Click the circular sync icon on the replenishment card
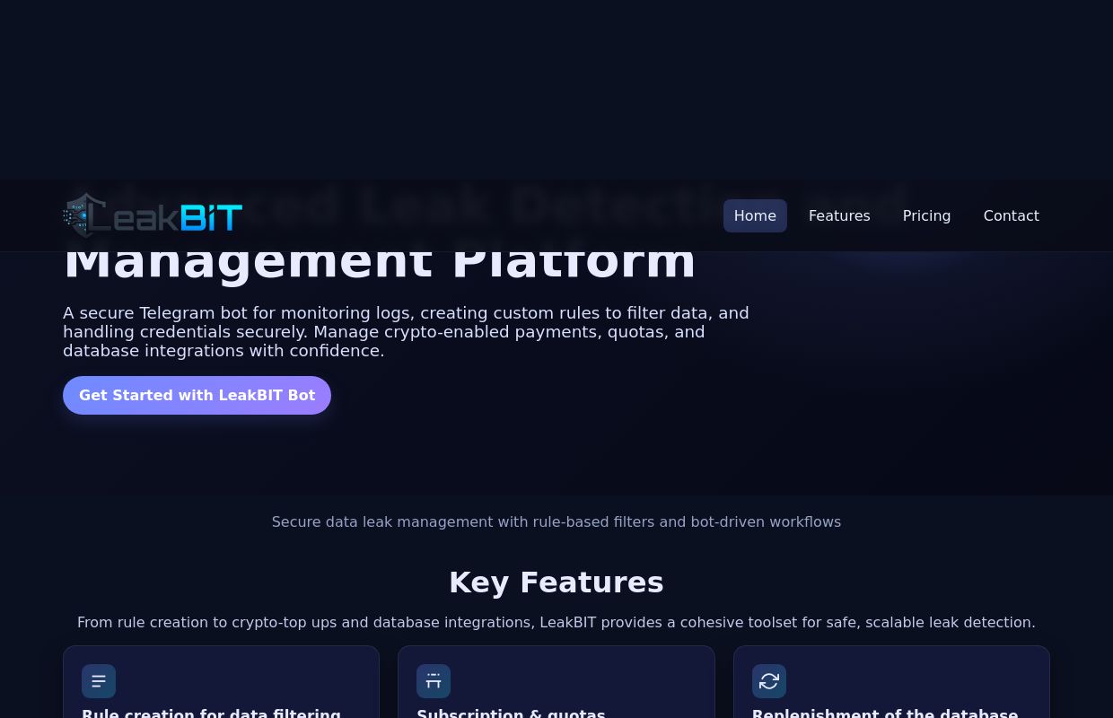The image size is (1113, 718). point(769,681)
